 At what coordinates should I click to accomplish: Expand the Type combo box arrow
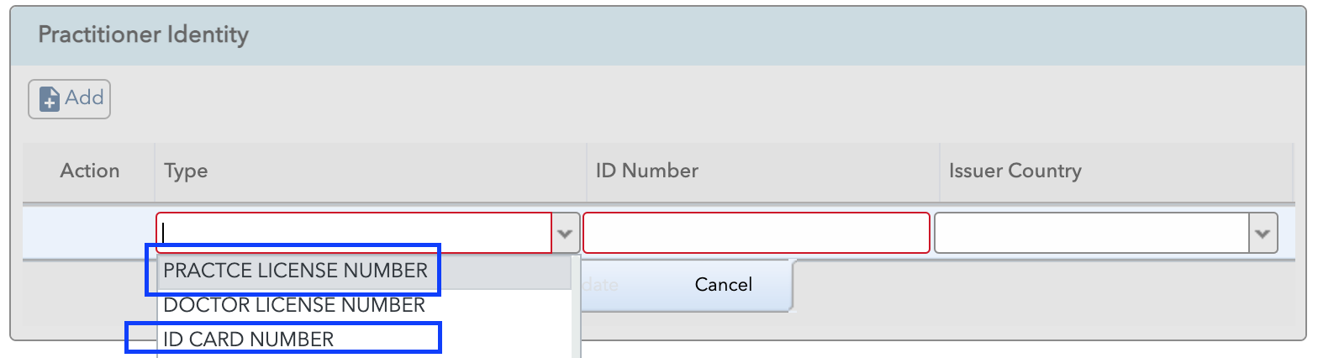point(566,234)
